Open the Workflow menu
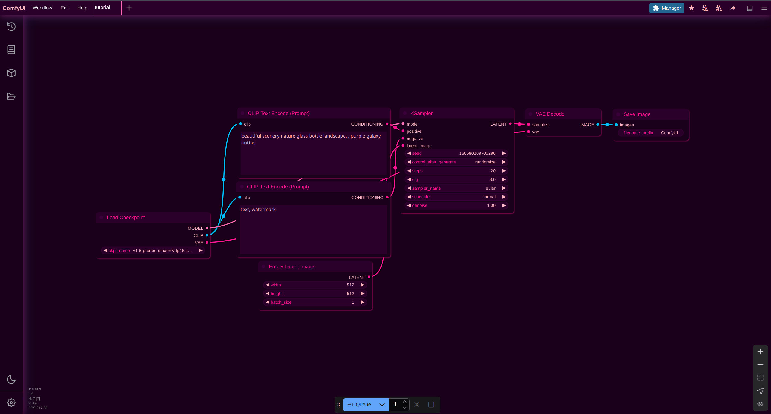The image size is (771, 414). [42, 8]
